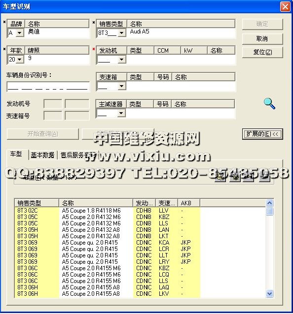Image resolution: width=293 pixels, height=314 pixels.
Task: Click the list's vertical scrollbar thumb
Action: coord(269,211)
